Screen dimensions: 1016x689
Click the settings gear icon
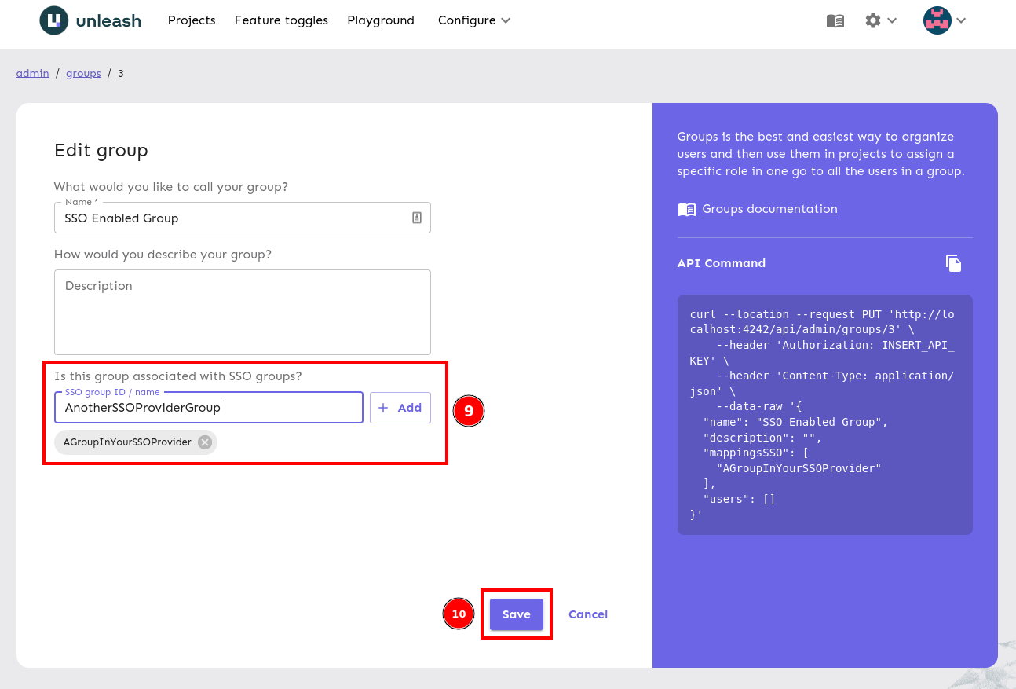point(872,20)
